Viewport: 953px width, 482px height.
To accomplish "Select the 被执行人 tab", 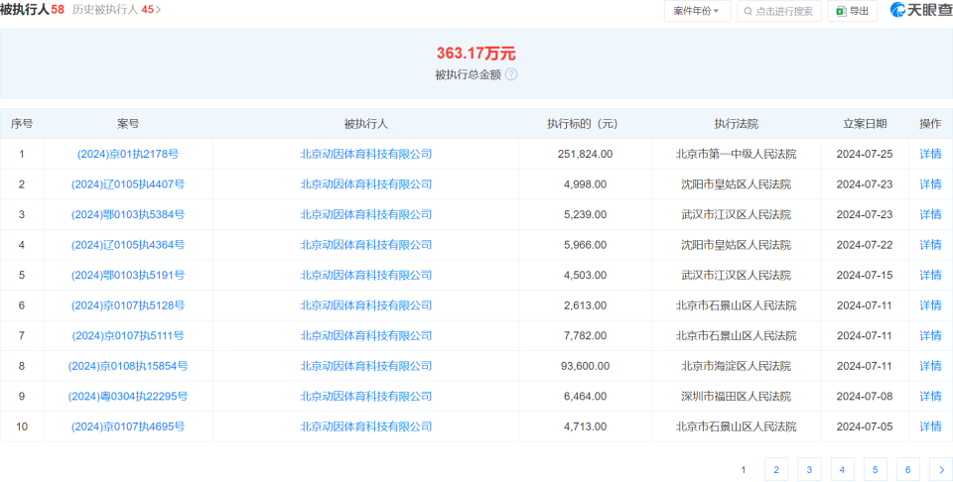I will 26,10.
